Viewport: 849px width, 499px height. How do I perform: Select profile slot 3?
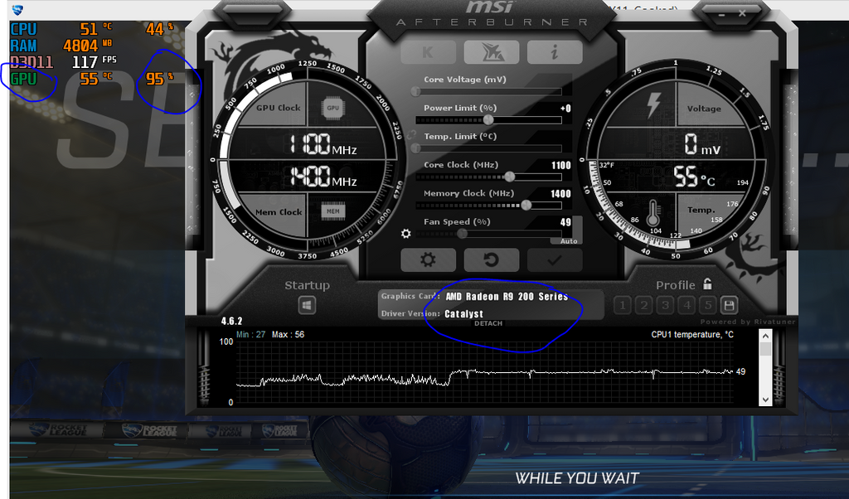665,305
